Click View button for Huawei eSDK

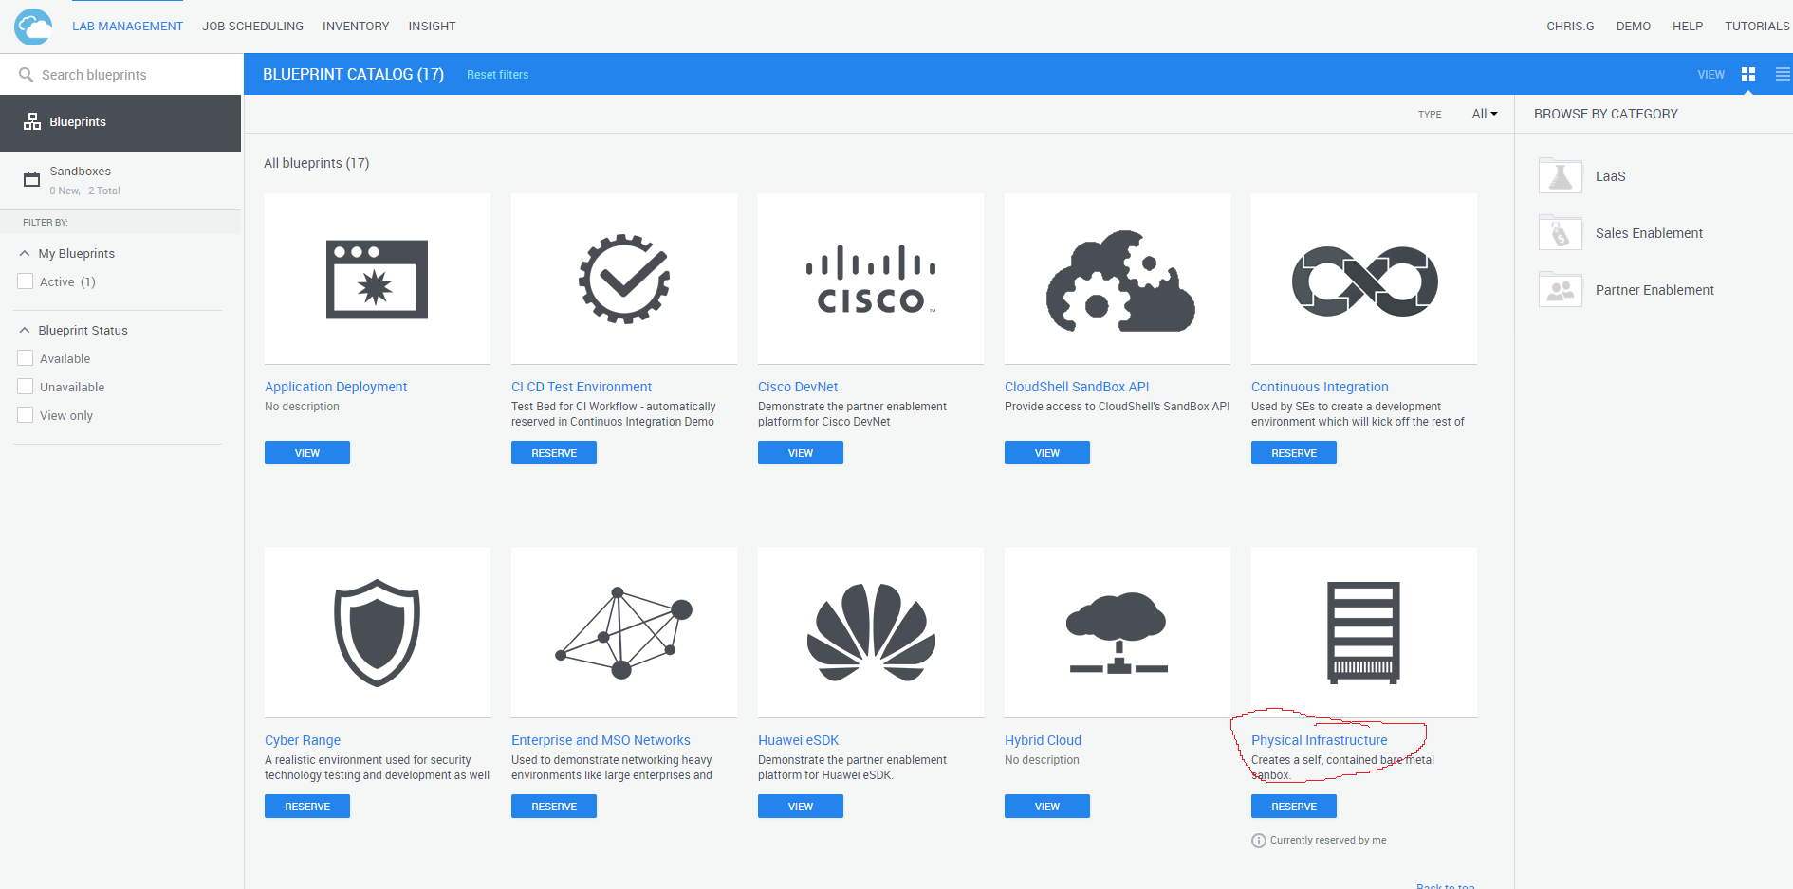point(801,807)
